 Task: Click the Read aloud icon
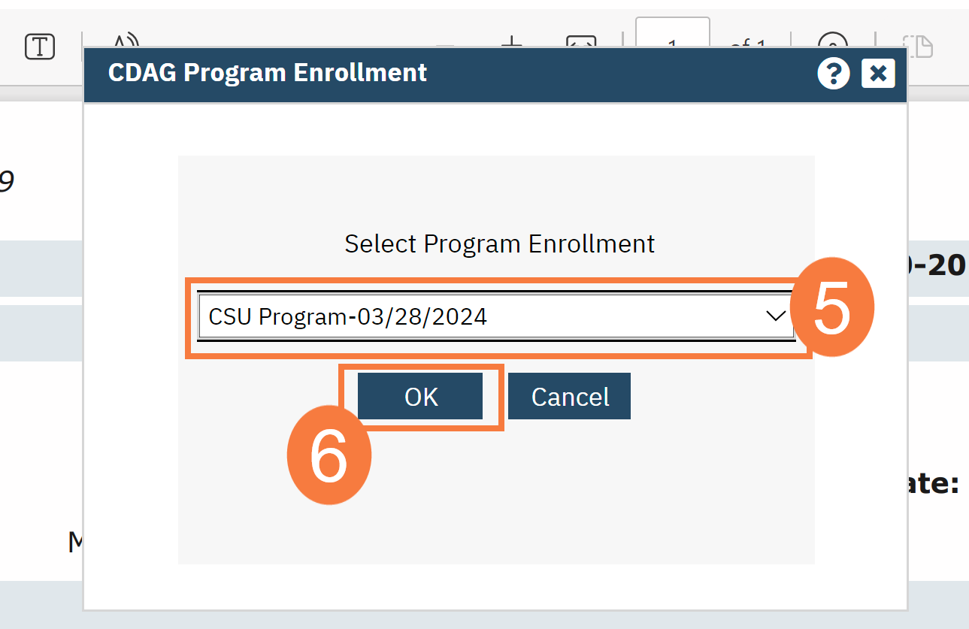[126, 41]
